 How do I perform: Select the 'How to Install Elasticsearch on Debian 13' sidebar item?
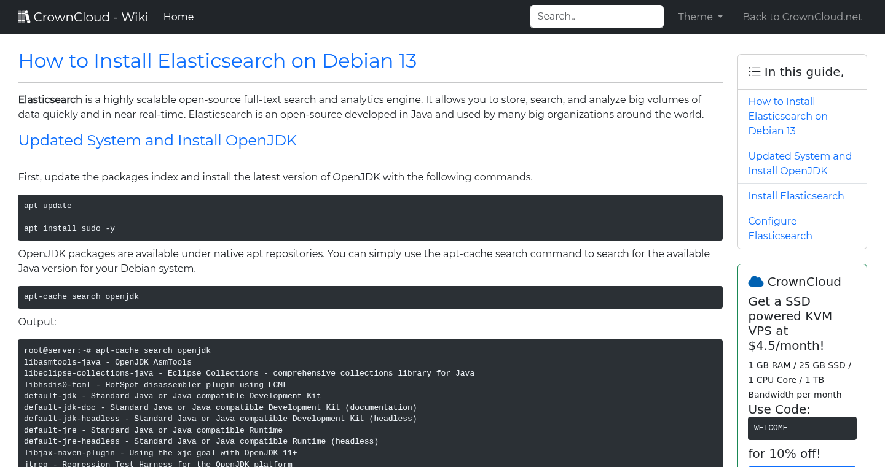[x=788, y=116]
